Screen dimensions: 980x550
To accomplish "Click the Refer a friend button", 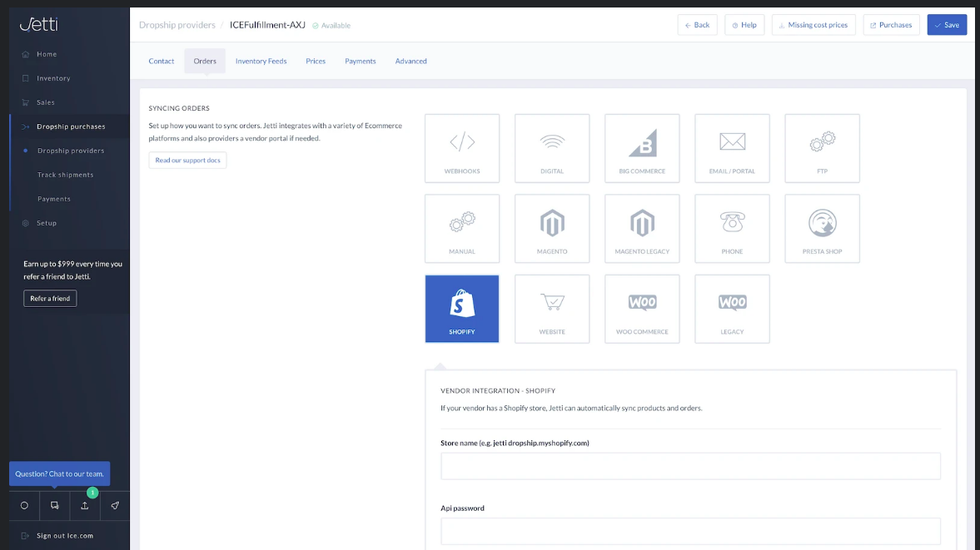I will (x=50, y=299).
